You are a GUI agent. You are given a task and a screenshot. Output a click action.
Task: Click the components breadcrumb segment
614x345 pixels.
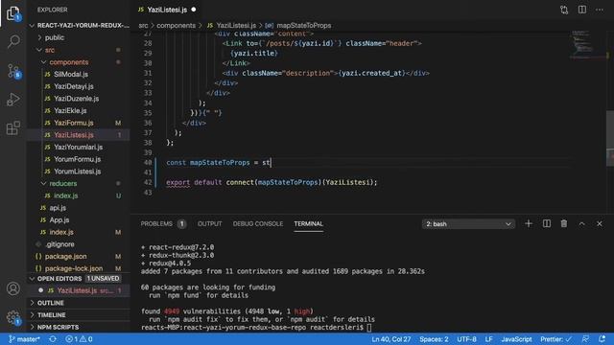coord(176,26)
